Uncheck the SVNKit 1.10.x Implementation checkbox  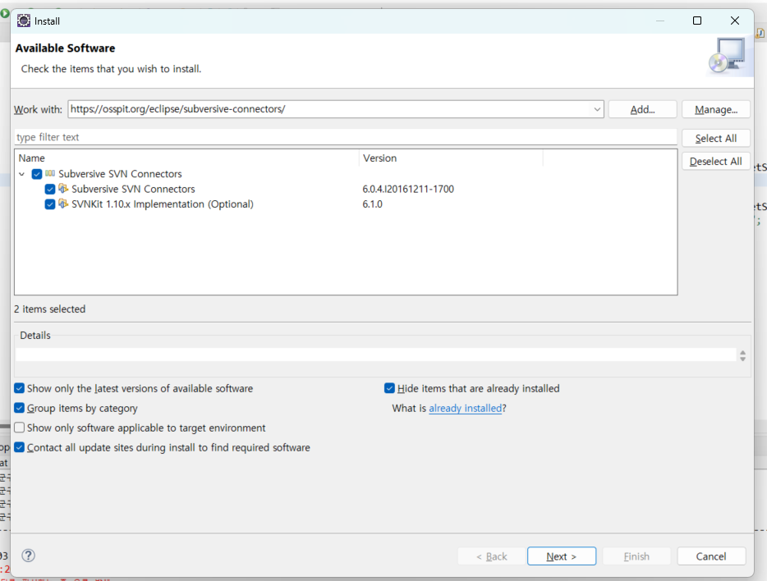click(x=50, y=204)
